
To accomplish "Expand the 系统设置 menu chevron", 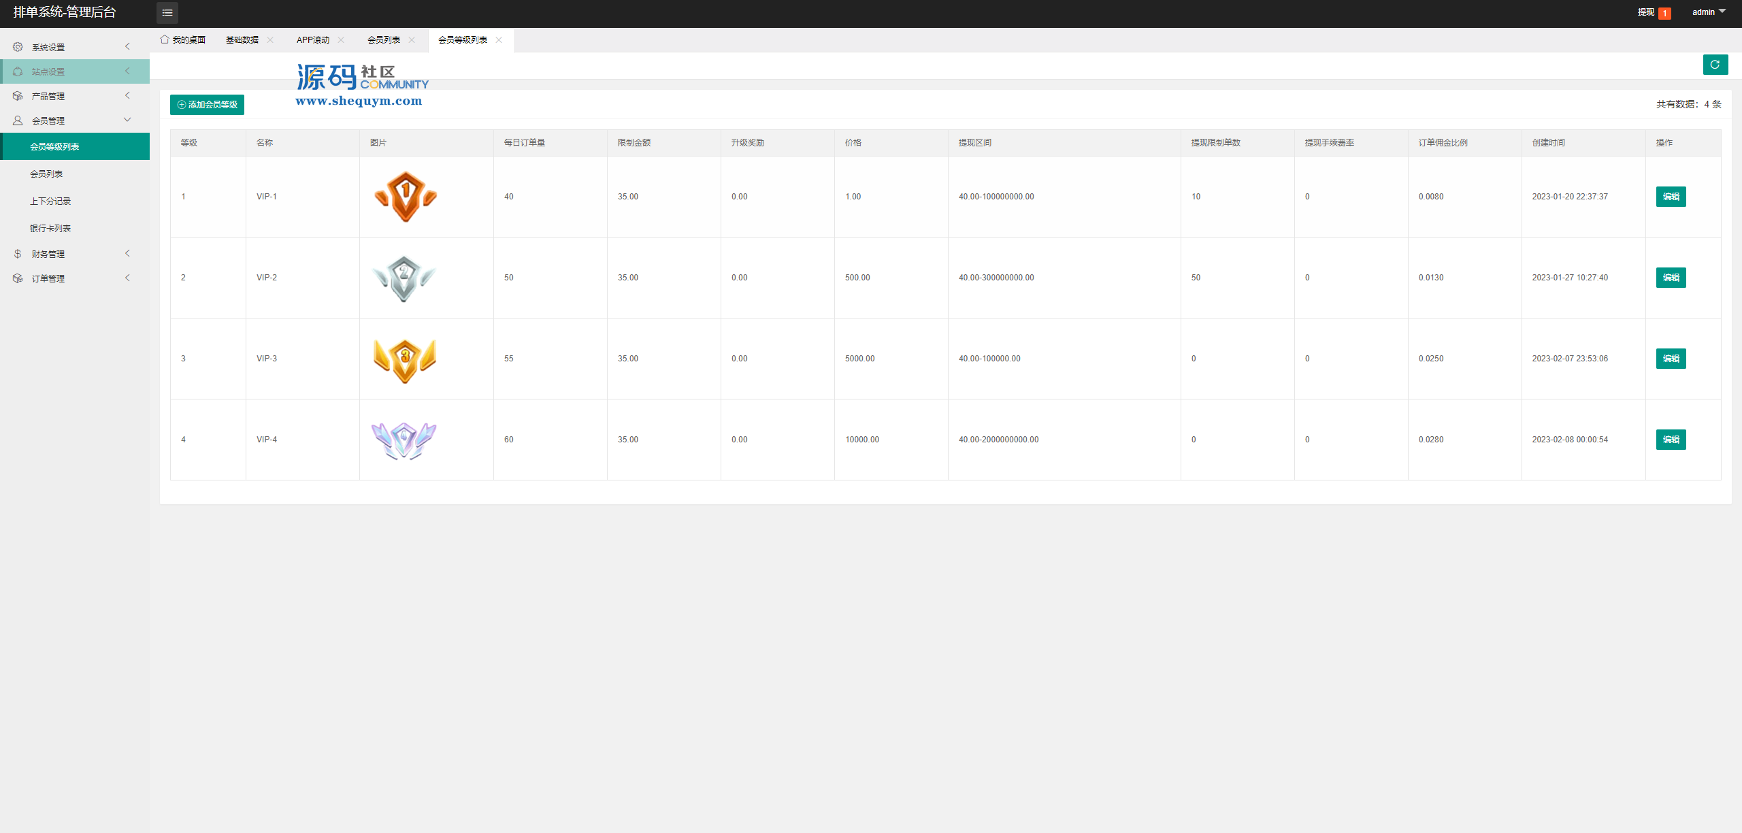I will (x=127, y=46).
